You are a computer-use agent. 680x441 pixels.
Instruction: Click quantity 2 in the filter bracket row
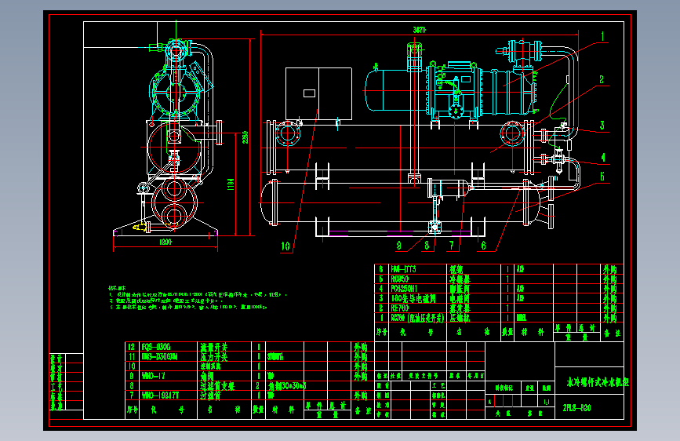point(258,385)
